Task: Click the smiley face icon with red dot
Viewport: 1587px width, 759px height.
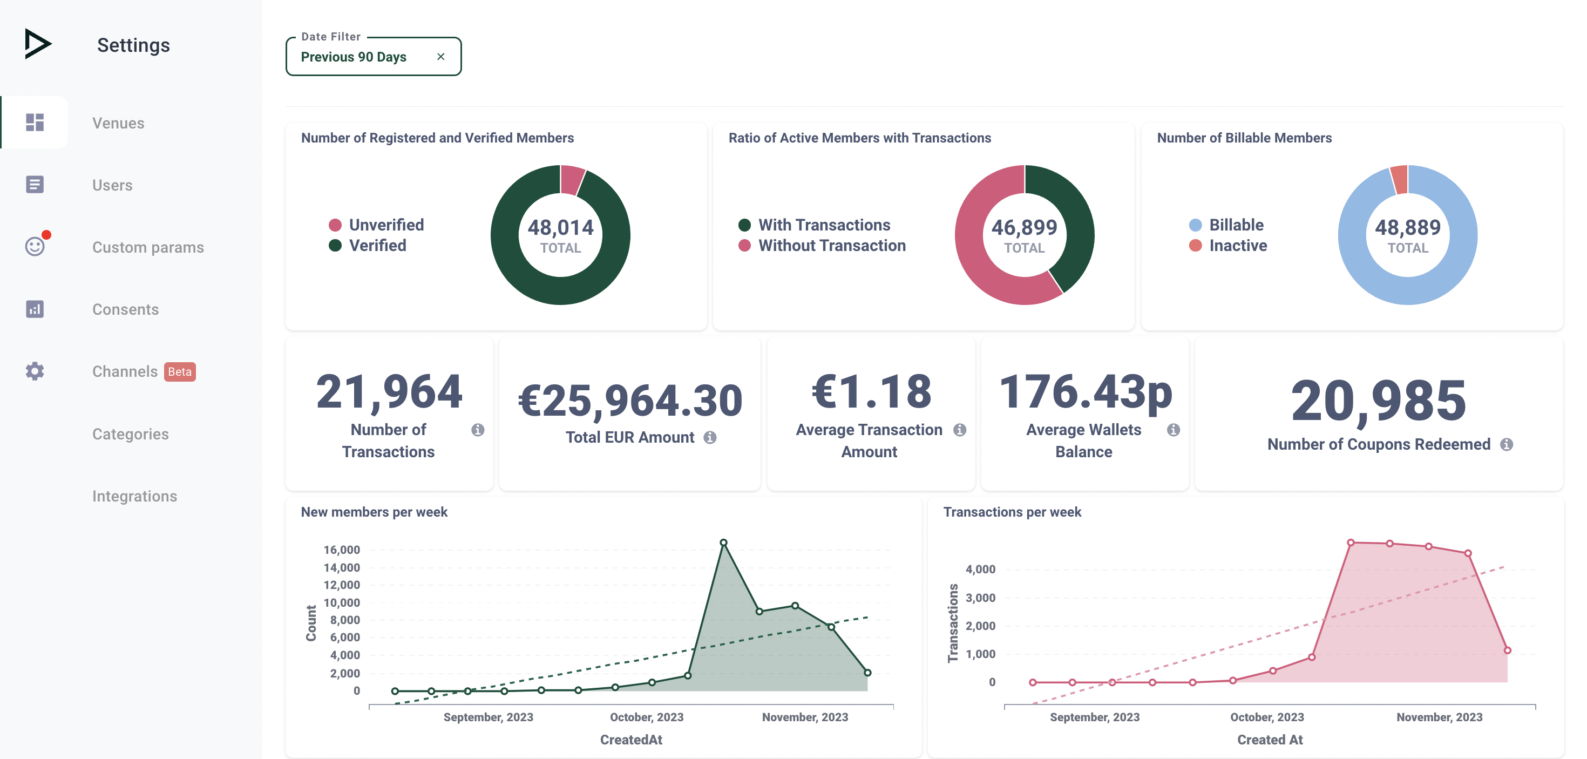Action: point(35,246)
